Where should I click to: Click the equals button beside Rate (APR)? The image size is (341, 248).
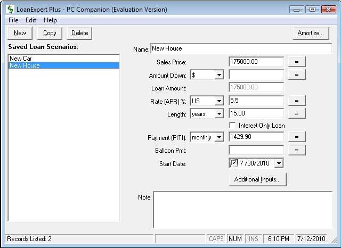(297, 101)
